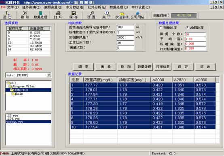The image size is (224, 156).
Task: Open the 串口设置(C) menu
Action: (x=141, y=7)
